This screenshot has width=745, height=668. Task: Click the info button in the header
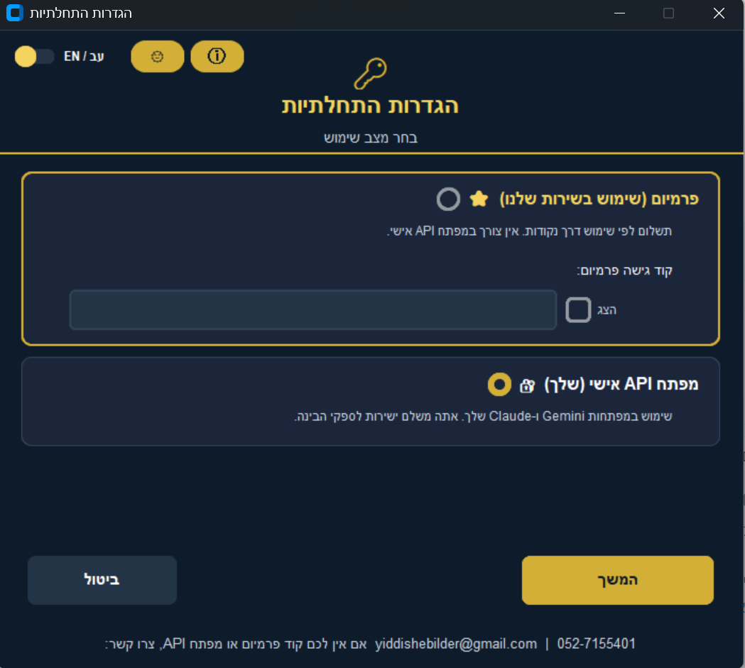point(217,57)
